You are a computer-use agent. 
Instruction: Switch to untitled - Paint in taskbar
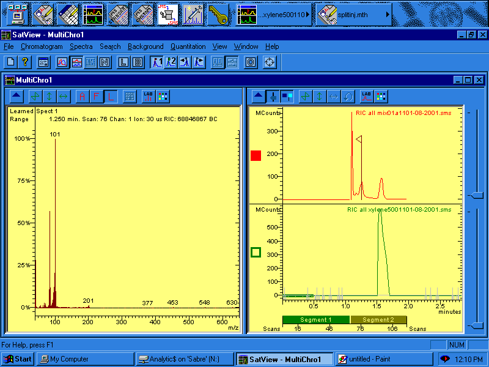point(384,359)
